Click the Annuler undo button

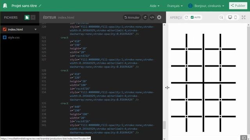tap(132, 17)
